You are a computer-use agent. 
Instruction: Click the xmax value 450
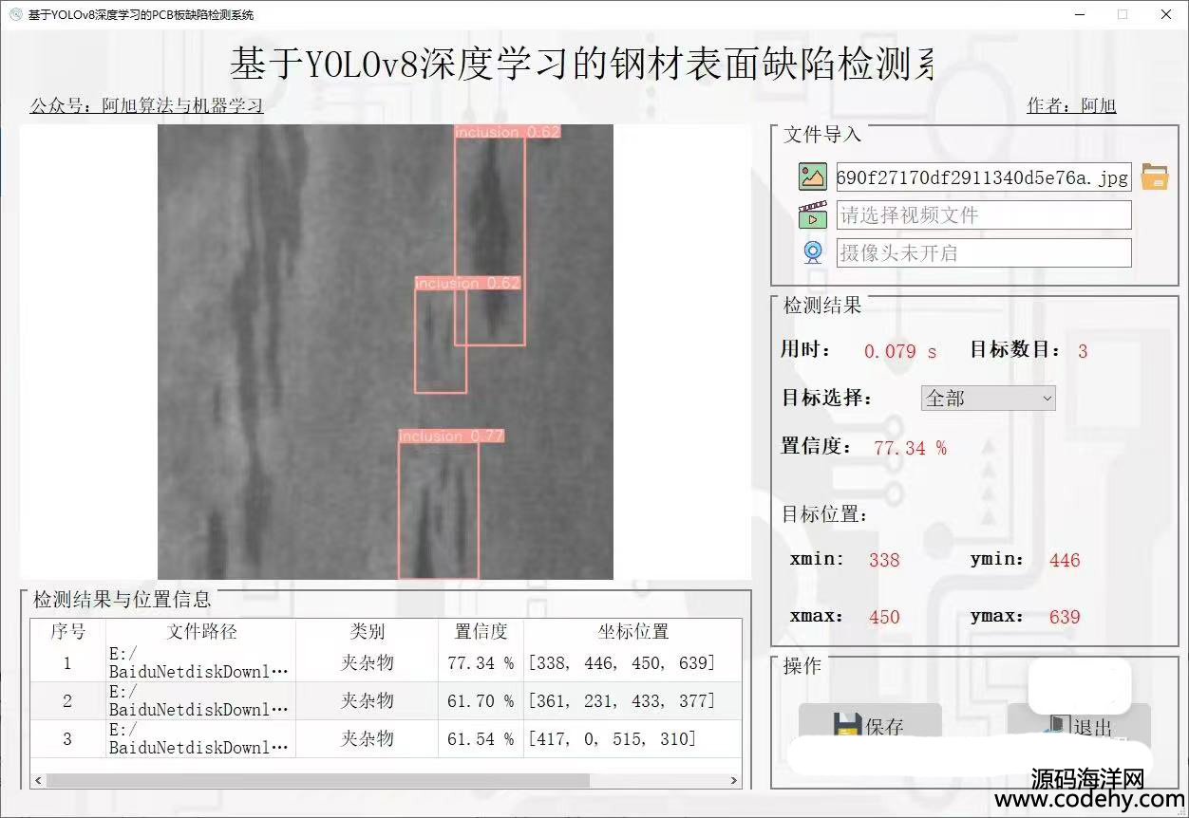click(x=884, y=617)
